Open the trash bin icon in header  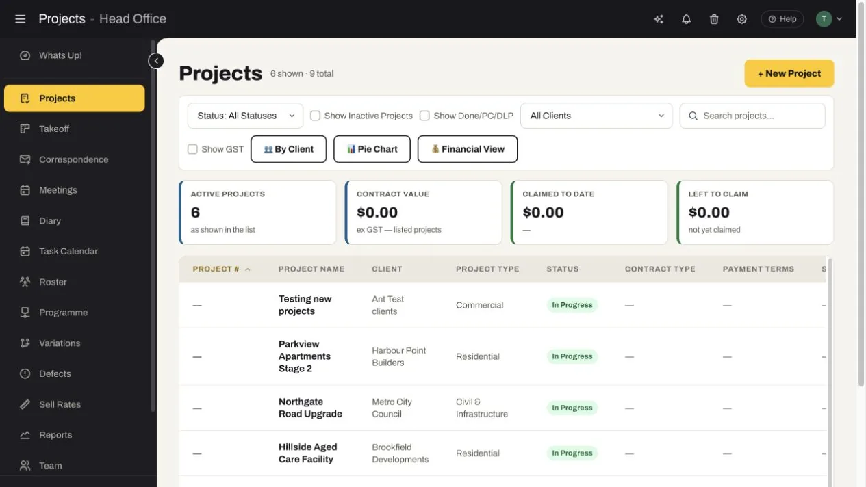[714, 19]
